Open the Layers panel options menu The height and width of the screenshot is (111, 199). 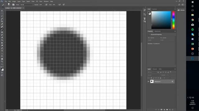[175, 69]
